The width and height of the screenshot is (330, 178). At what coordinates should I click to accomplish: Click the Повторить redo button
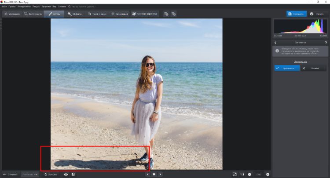point(29,174)
